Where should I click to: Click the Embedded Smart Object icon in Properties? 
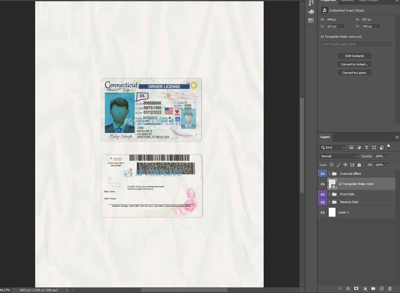tap(325, 10)
